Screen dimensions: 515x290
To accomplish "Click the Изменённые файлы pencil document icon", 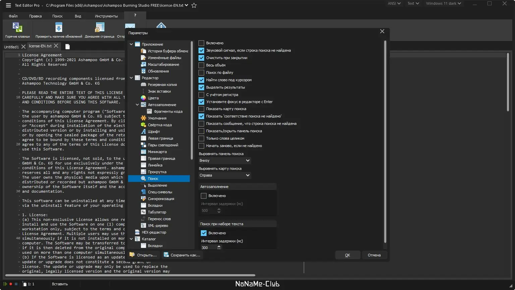I will [144, 58].
